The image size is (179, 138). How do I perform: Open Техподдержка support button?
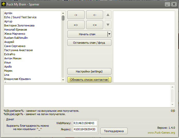pyautogui.click(x=114, y=131)
